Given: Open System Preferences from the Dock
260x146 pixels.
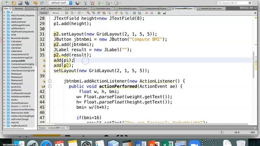Looking at the screenshot, I should pyautogui.click(x=86, y=143).
